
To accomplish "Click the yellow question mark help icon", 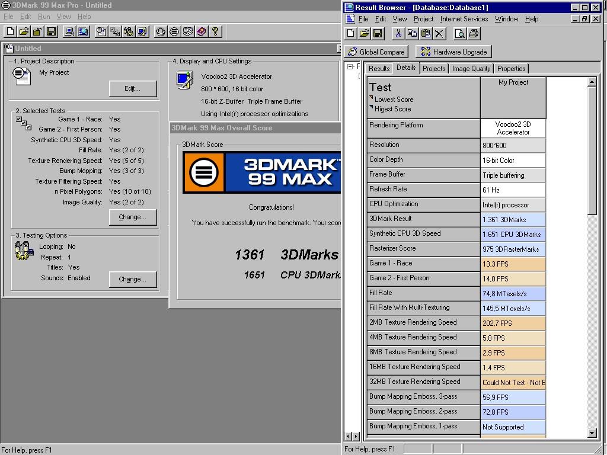I will (x=215, y=32).
